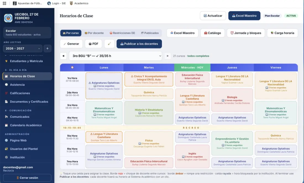The width and height of the screenshot is (304, 183).
Task: Go to previous course with left arrow
Action: (x=63, y=56)
